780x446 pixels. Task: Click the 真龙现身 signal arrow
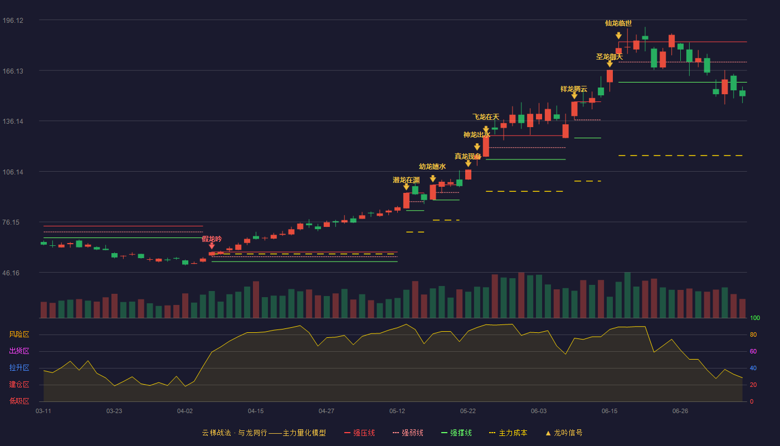click(468, 163)
